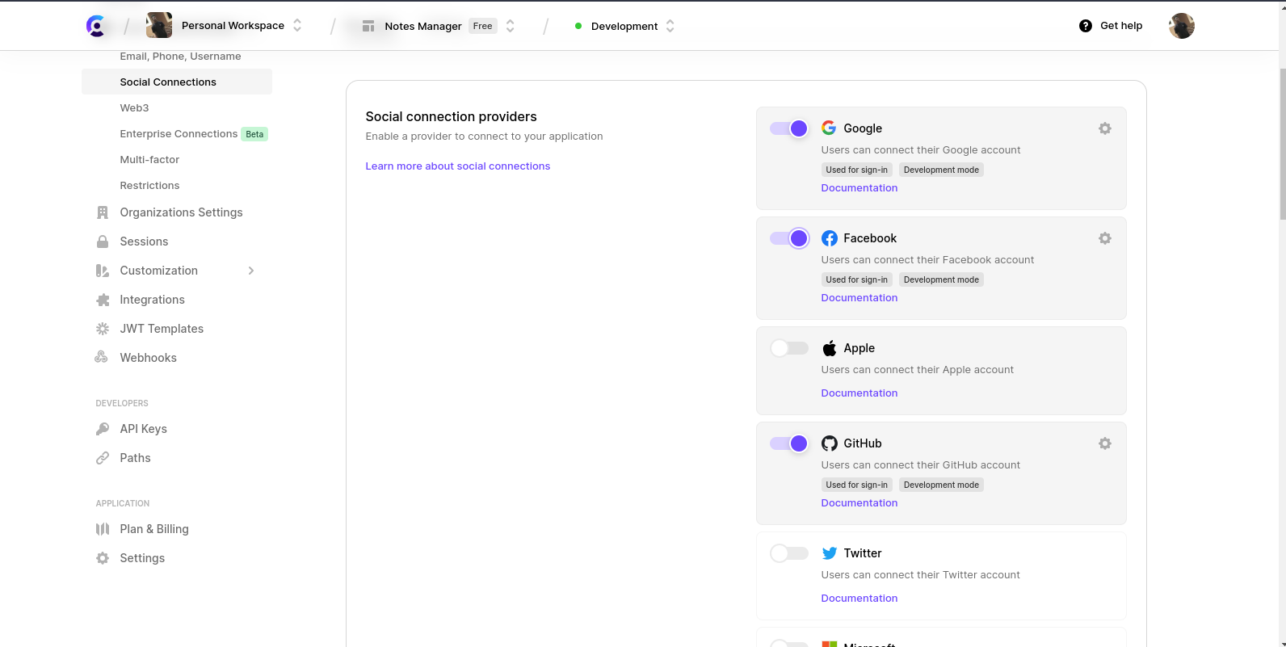This screenshot has height=647, width=1286.
Task: Open the Customization label
Action: click(x=158, y=271)
